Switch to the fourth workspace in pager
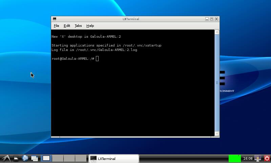This screenshot has height=163, width=271. [x=81, y=158]
